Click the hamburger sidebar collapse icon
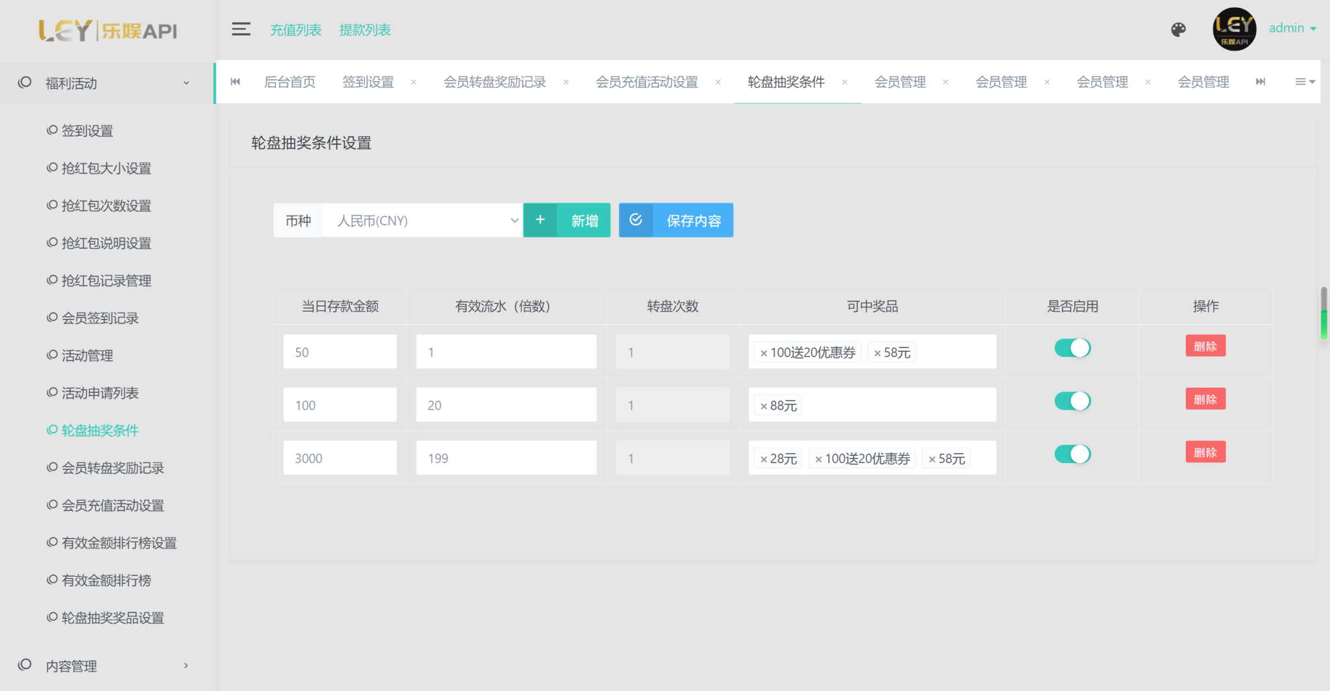This screenshot has width=1330, height=691. coord(241,29)
